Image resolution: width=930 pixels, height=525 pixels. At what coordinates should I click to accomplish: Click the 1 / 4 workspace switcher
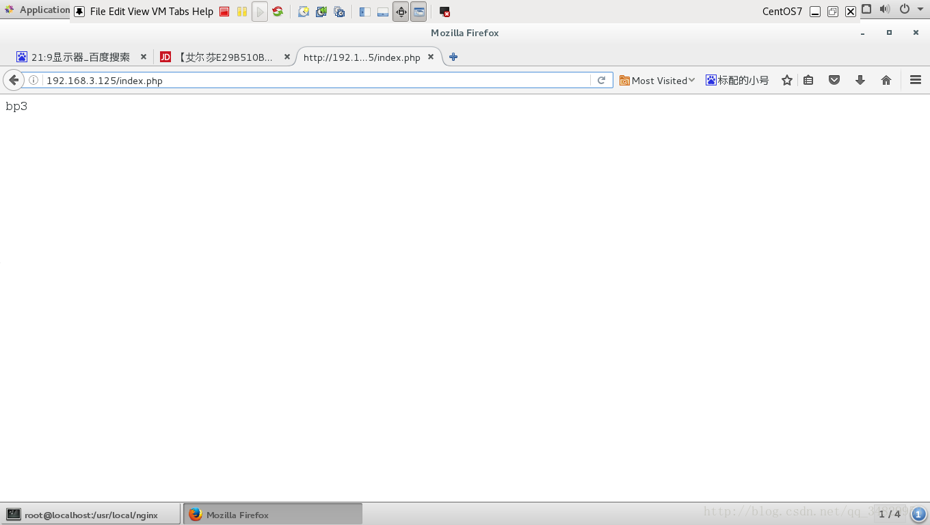click(x=890, y=514)
